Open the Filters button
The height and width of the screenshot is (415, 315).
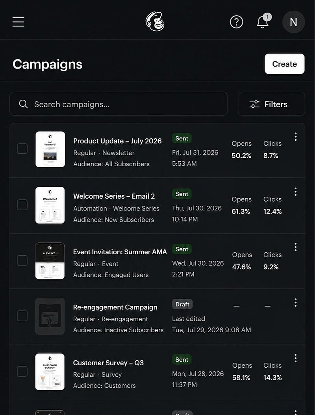click(271, 104)
